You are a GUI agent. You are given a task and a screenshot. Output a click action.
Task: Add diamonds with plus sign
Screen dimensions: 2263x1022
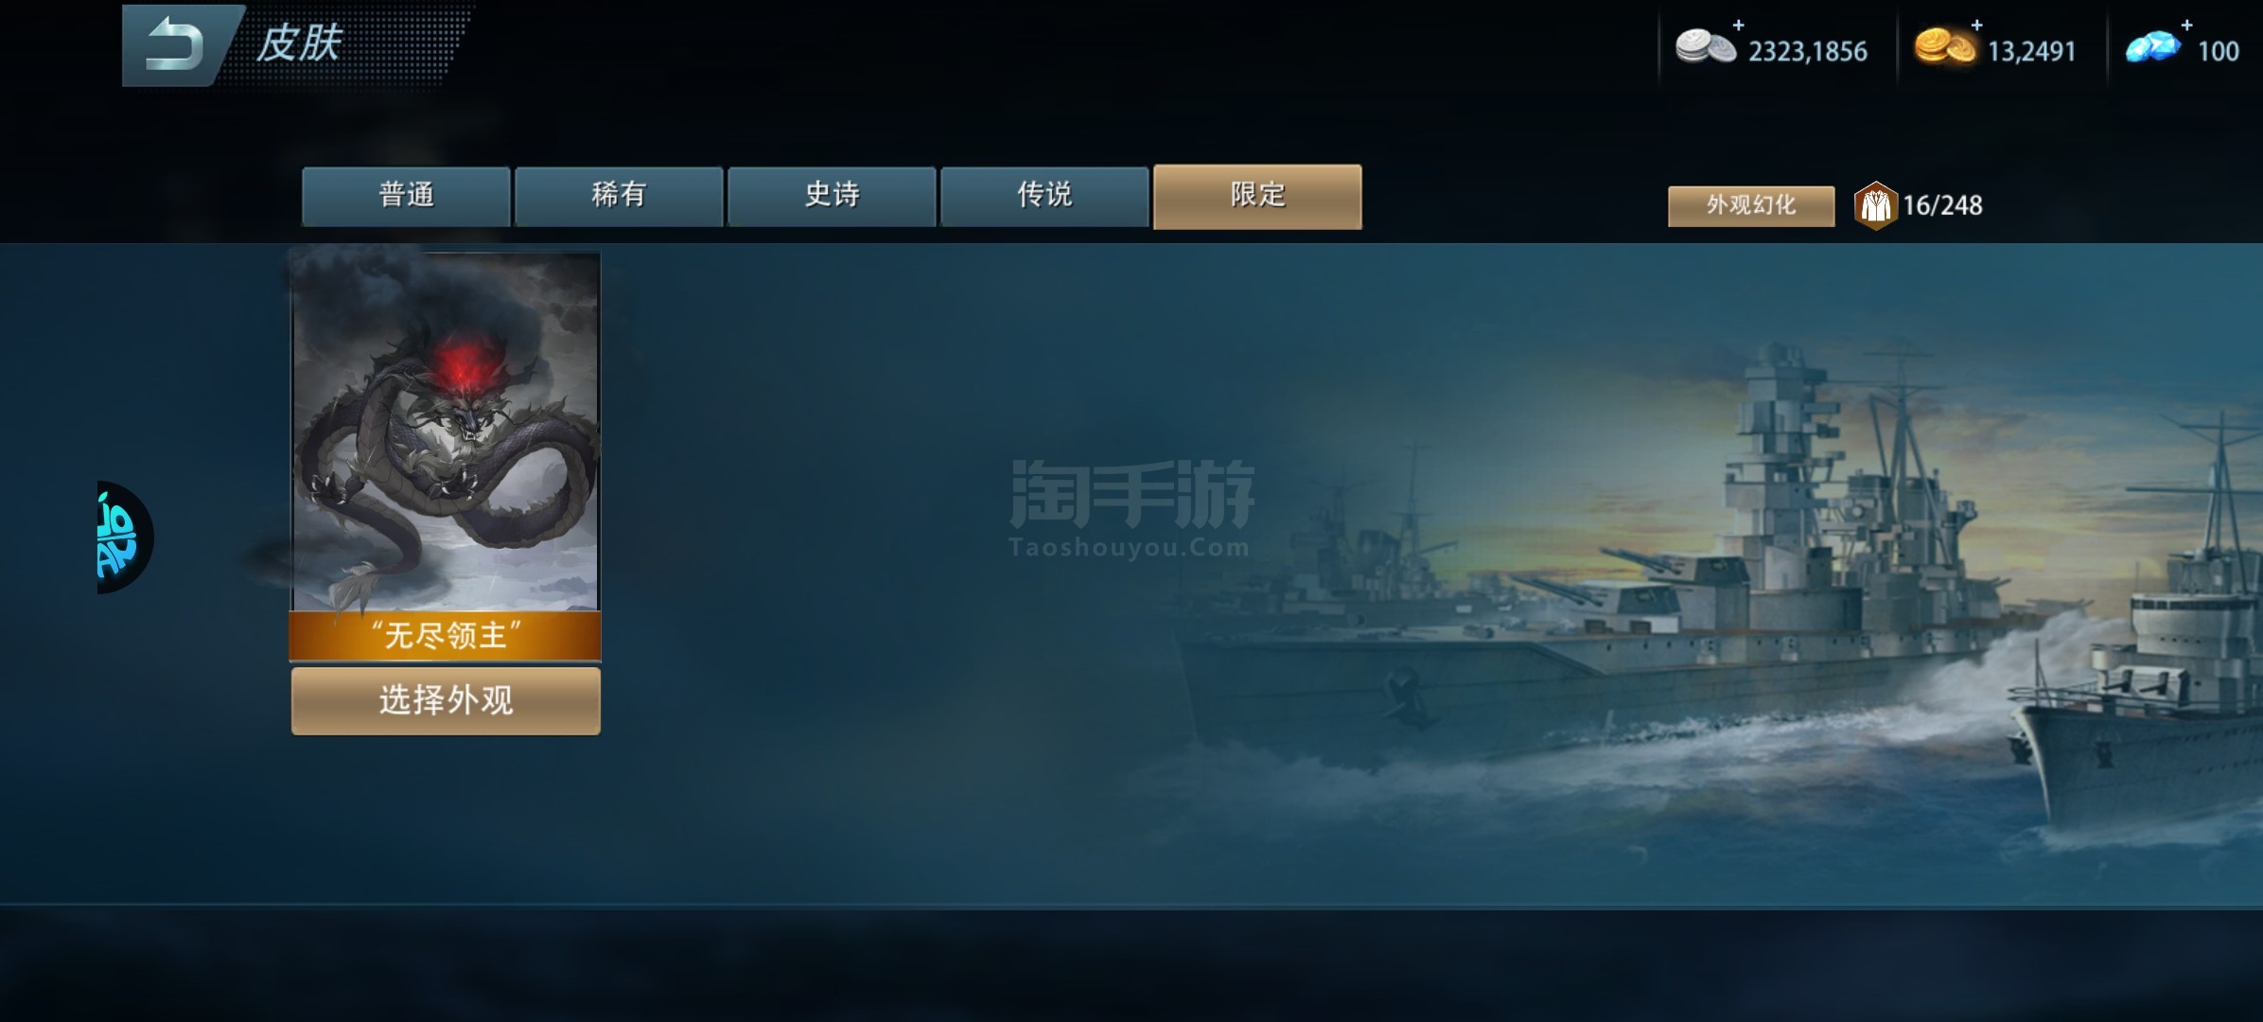[2186, 26]
